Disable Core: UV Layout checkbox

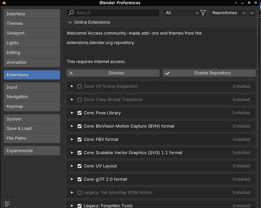(x=80, y=166)
